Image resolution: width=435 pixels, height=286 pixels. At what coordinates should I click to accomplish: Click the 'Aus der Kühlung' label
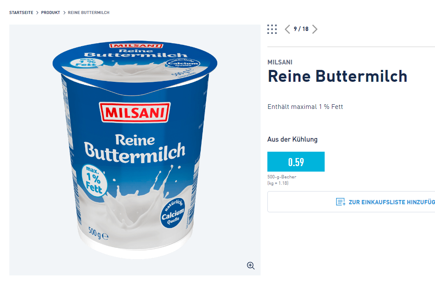(292, 139)
